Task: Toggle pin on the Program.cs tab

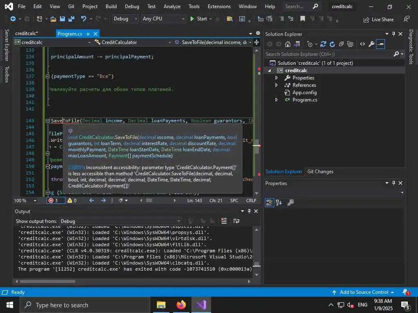Action: 88,34
